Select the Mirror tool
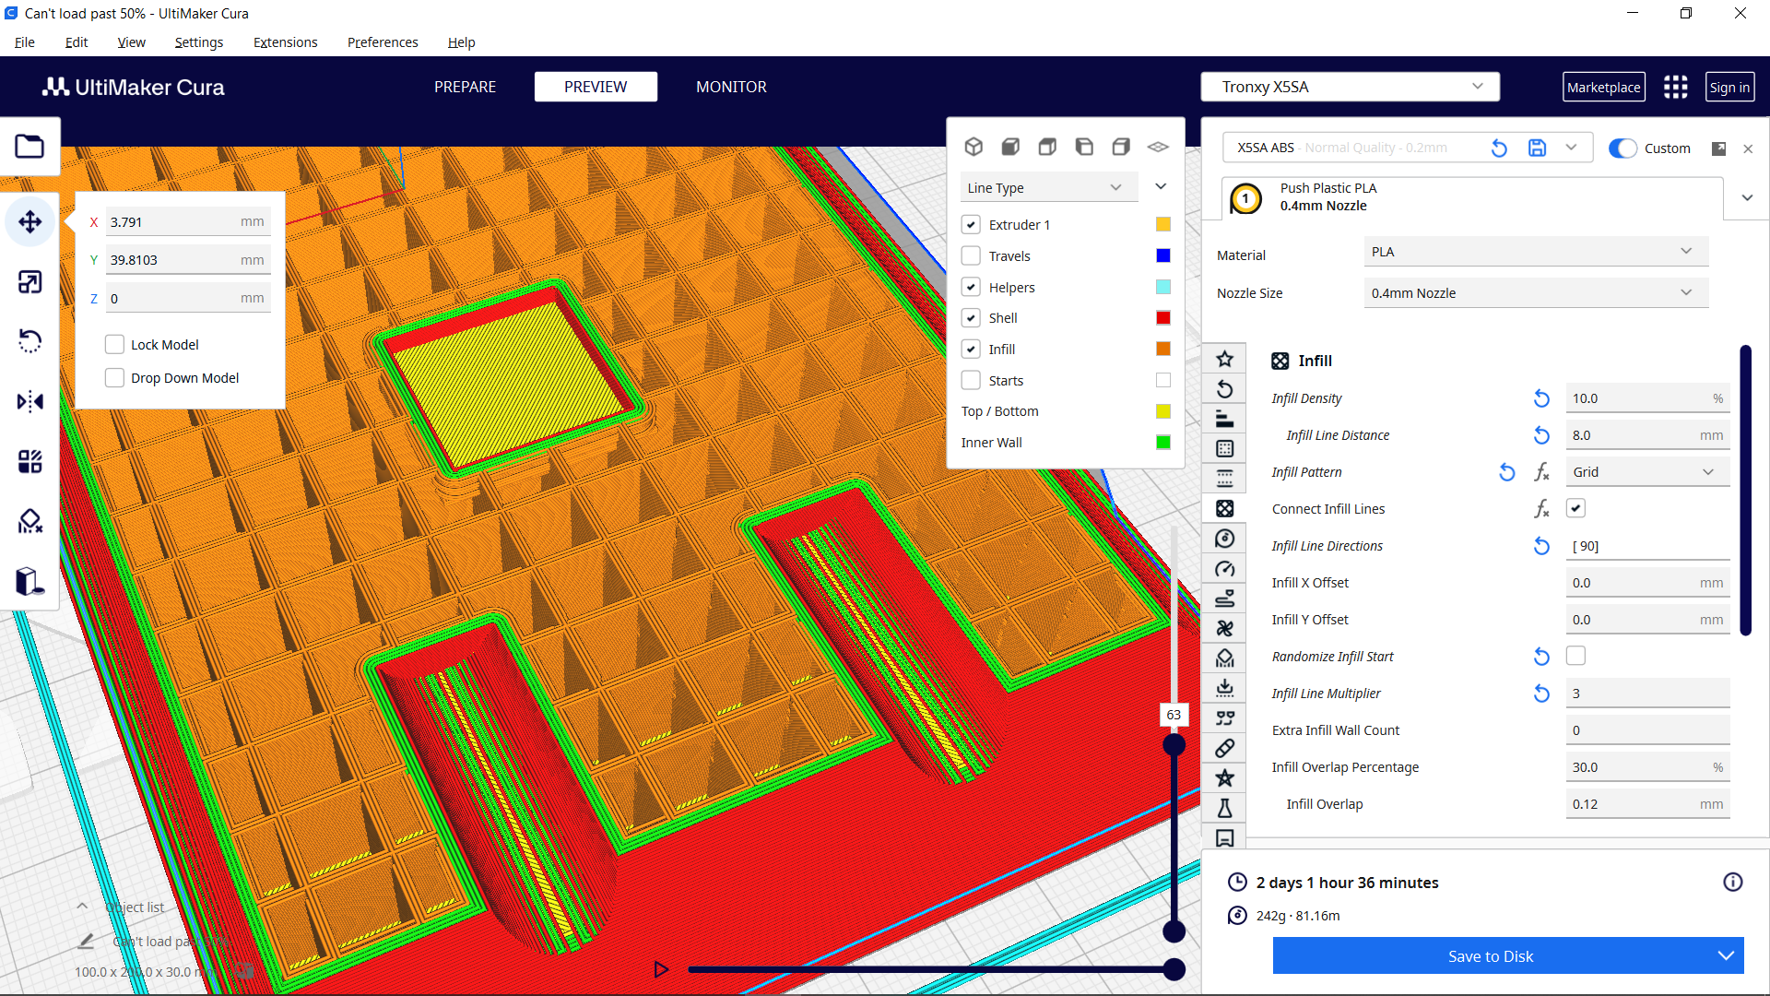Screen dimensions: 1770x996 point(30,401)
